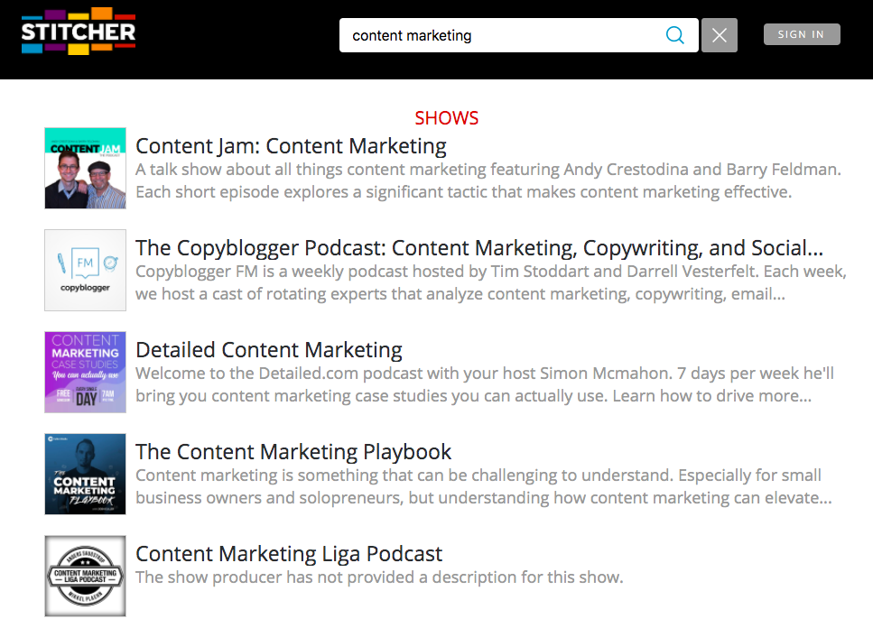Image resolution: width=873 pixels, height=637 pixels.
Task: Go to Detailed Content Marketing show title
Action: pyautogui.click(x=269, y=350)
